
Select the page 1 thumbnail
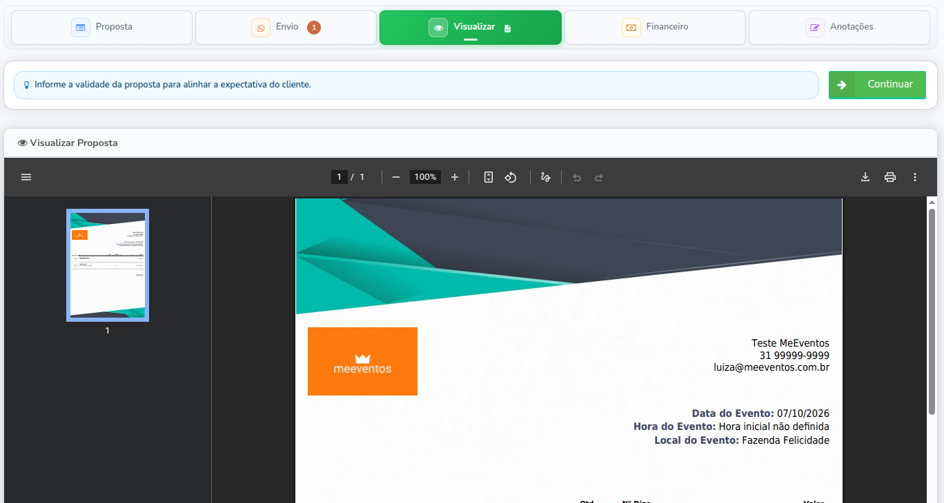(108, 265)
